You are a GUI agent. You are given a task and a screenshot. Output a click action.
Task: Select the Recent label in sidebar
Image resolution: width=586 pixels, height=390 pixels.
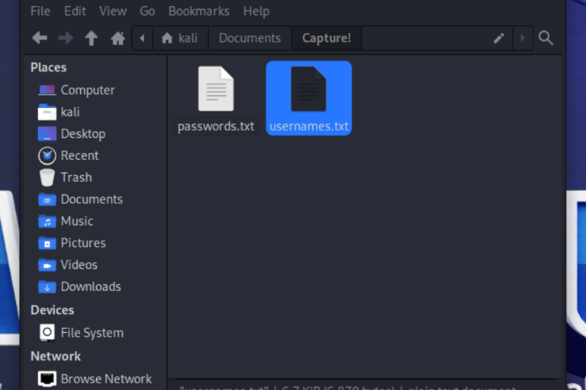pos(79,155)
